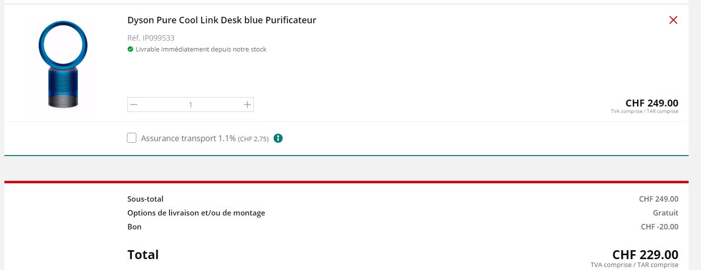Click the total amount CHF 229.00

click(x=645, y=255)
